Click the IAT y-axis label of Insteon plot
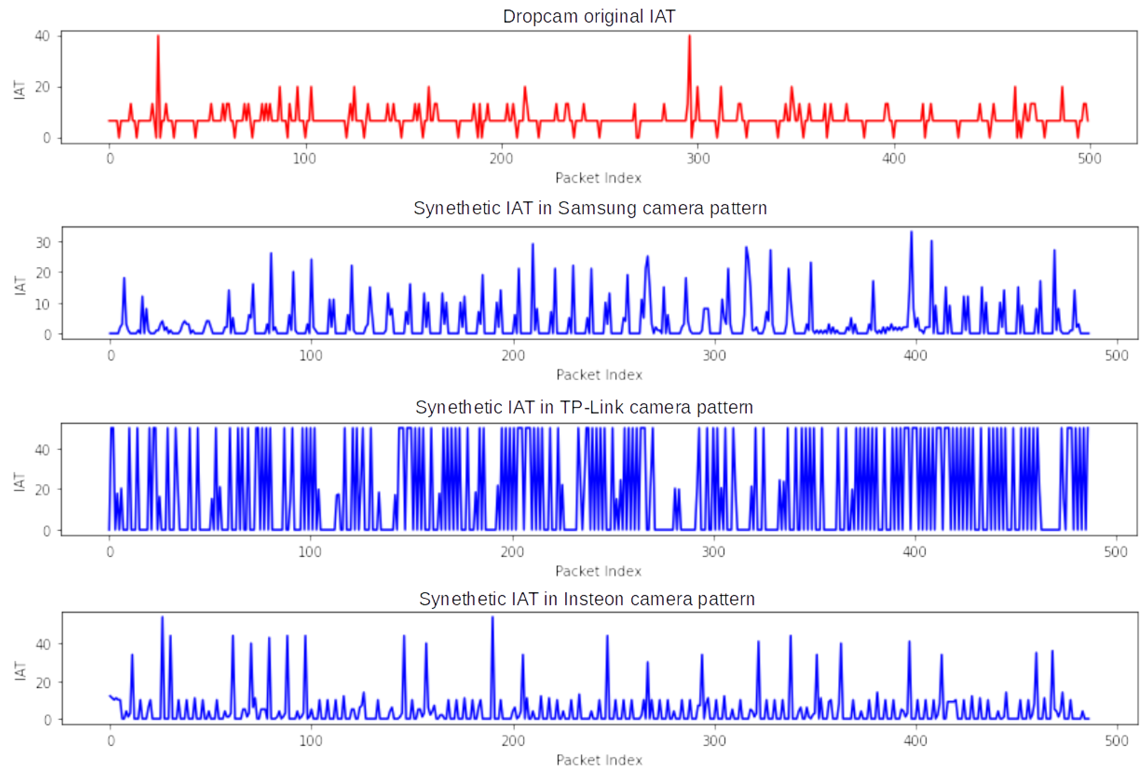The width and height of the screenshot is (1148, 781). [x=20, y=671]
